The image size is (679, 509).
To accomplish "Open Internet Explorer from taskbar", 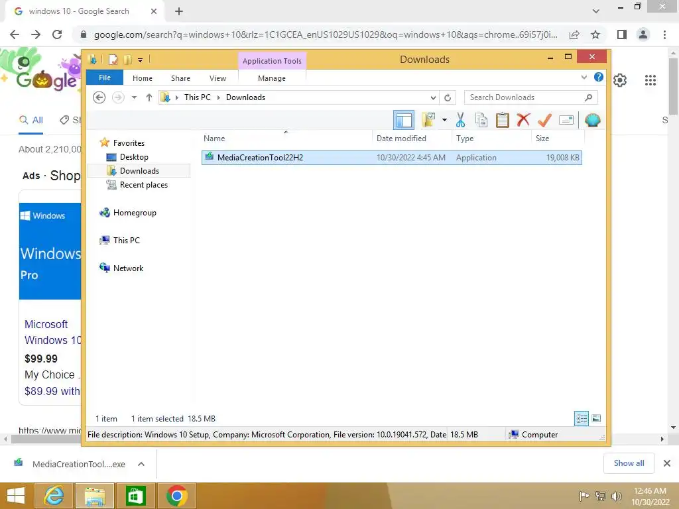I will [54, 496].
